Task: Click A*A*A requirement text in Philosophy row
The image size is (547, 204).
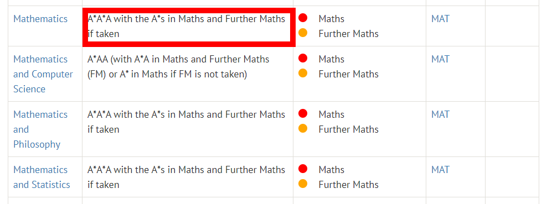Action: (x=186, y=122)
